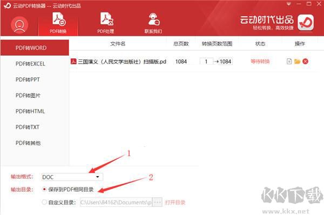Select the PDF转换 toolbar icon
This screenshot has width=324, height=215.
coord(58,19)
